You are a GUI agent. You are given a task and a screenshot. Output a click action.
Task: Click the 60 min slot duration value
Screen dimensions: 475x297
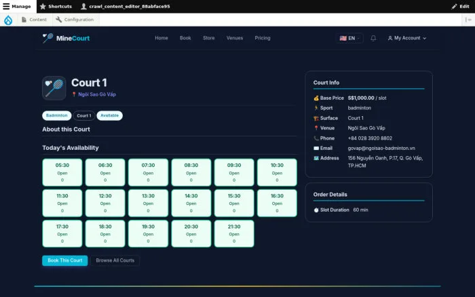pyautogui.click(x=360, y=210)
